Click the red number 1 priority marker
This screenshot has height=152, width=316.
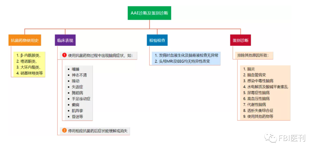click(64, 55)
